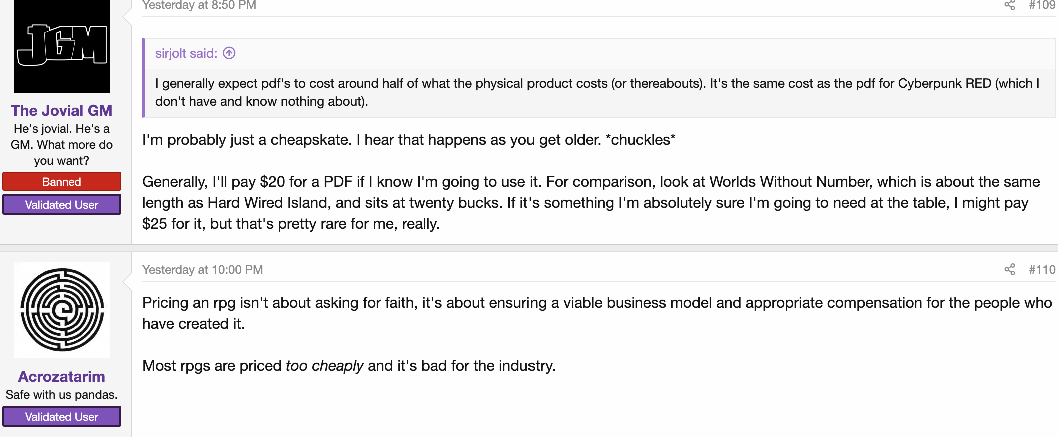
Task: Click 'Yesterday at 10:00 PM' timestamp
Action: 202,269
